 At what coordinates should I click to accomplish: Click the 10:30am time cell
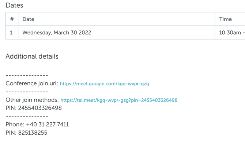pyautogui.click(x=231, y=33)
